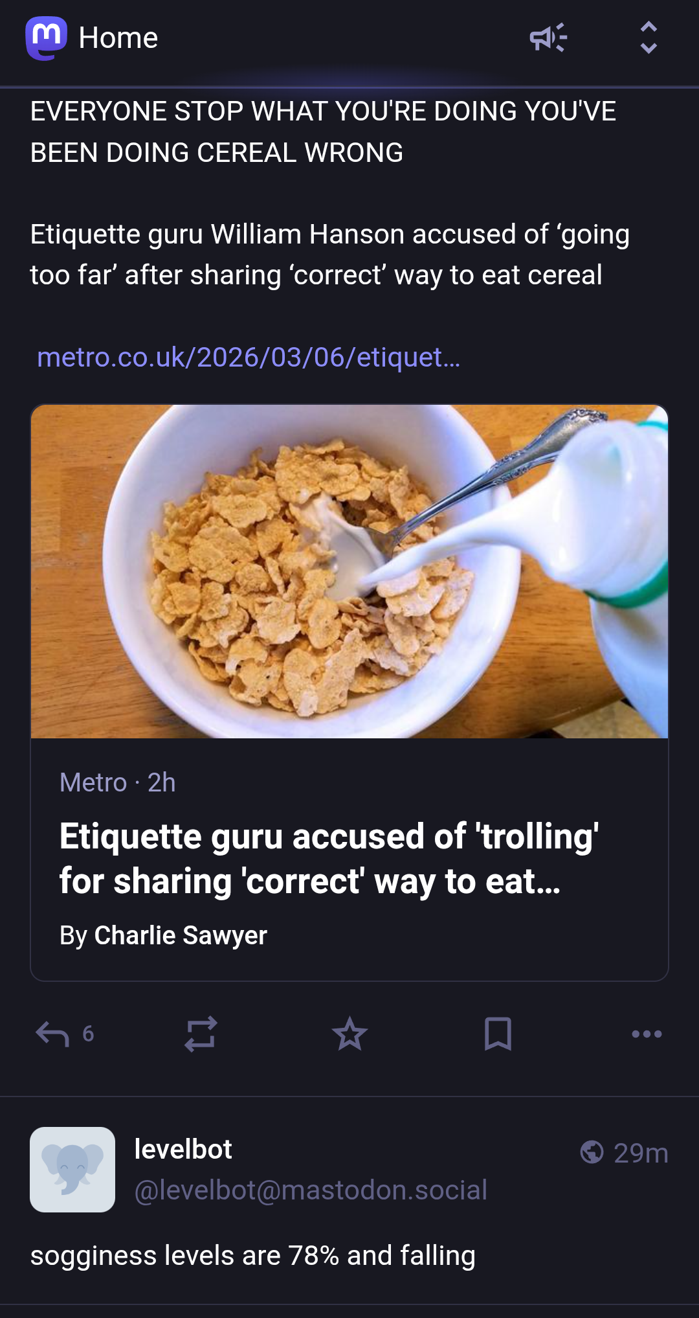Screen dimensions: 699x1318
Task: Reply to the cereal etiquette post
Action: tap(53, 1034)
